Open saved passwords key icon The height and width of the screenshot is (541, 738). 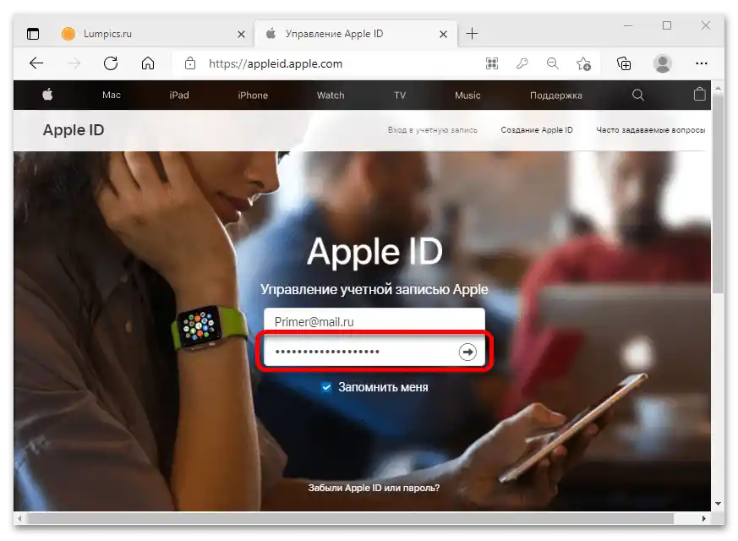coord(522,63)
